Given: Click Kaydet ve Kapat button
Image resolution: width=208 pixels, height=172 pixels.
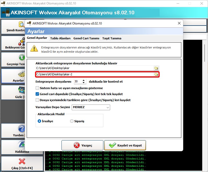Looking at the screenshot, I should (125, 145).
